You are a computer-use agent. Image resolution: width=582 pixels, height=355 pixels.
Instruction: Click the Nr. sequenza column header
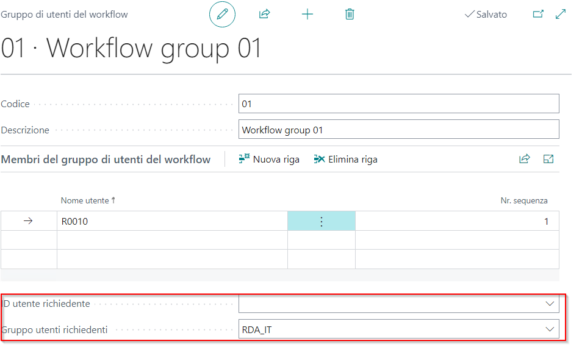click(523, 200)
